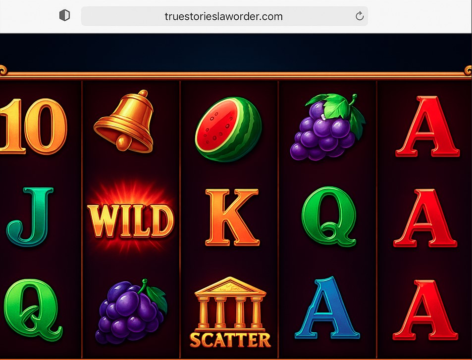Click the golden bell slot symbol
Viewport: 472px width, 360px height.
(124, 121)
